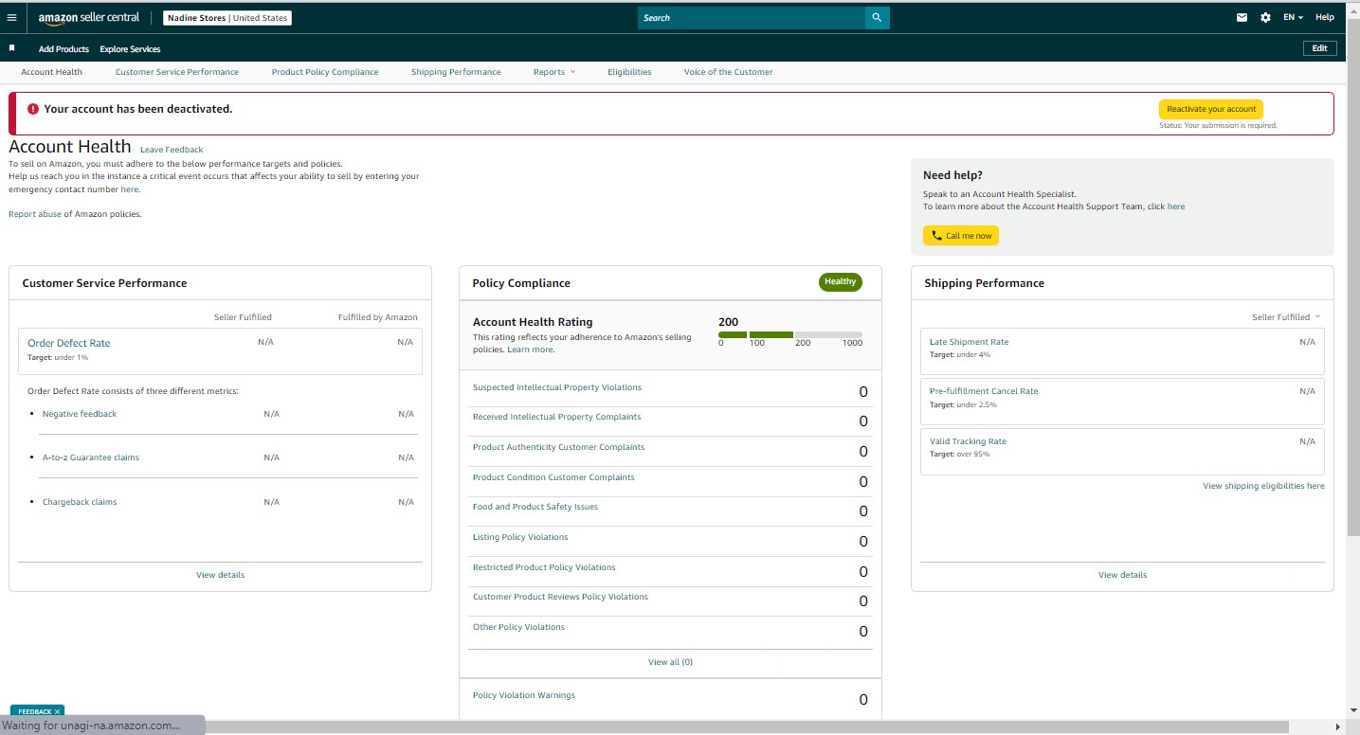Open A-to-z Guarantee claims link

tap(91, 457)
